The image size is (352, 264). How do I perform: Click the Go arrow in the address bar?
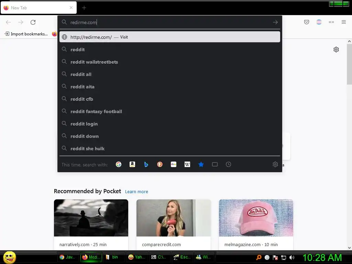coord(275,22)
